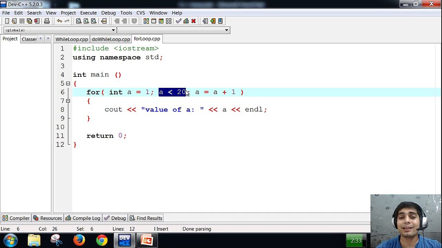Viewport: 442px width, 248px height.
Task: Click the blue bookmark toolbar icon
Action: point(220,21)
